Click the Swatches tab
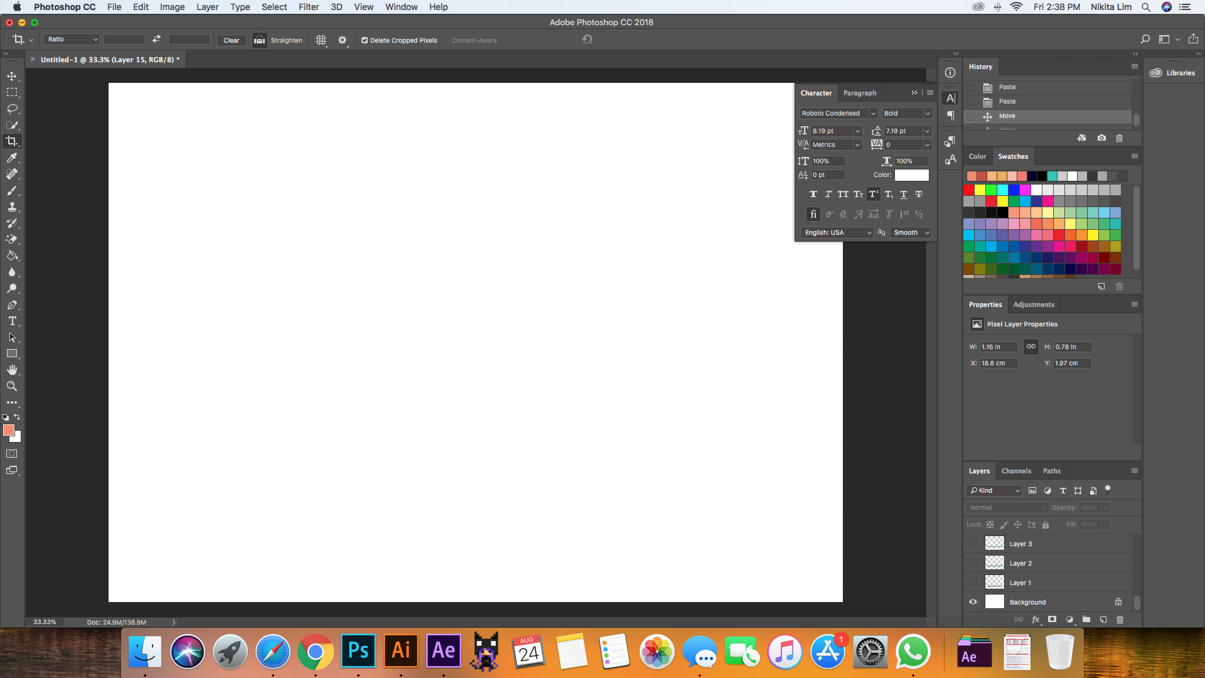 click(1013, 156)
